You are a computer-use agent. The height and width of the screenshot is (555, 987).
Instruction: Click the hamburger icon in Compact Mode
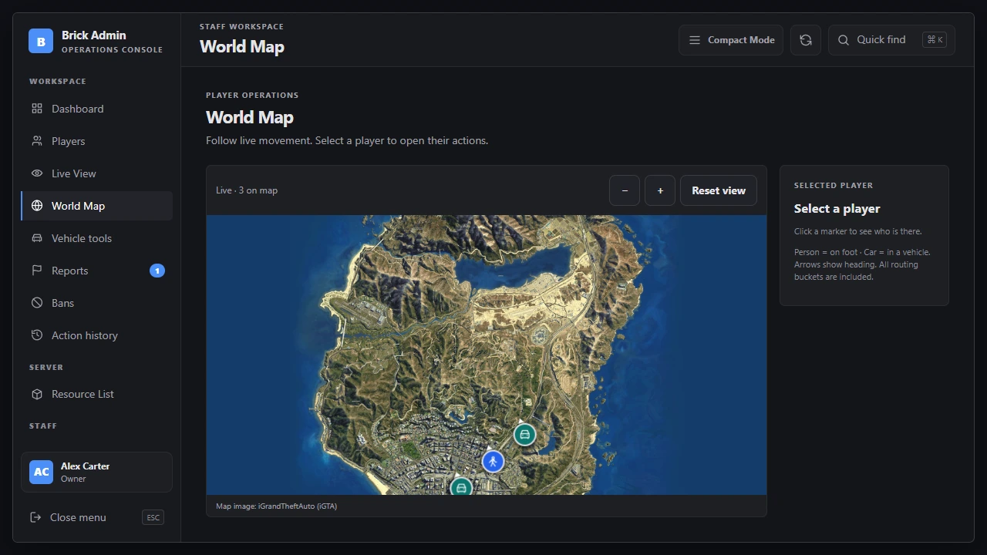695,40
